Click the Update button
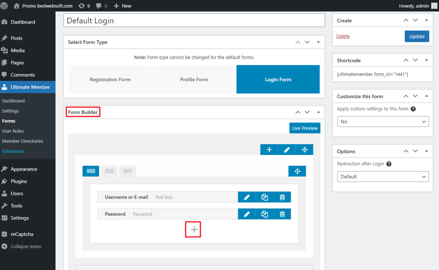The width and height of the screenshot is (439, 270). pos(417,36)
